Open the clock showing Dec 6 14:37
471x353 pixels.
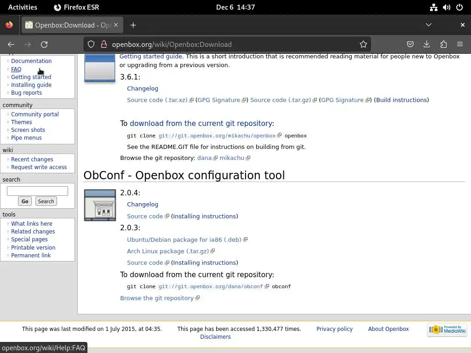(x=235, y=7)
